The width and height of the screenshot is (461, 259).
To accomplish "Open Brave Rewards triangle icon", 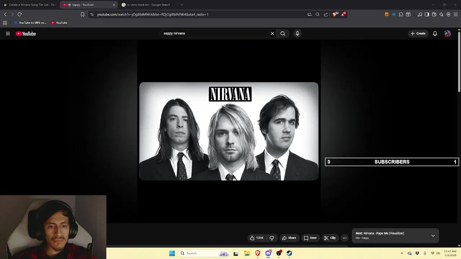I will pos(343,14).
